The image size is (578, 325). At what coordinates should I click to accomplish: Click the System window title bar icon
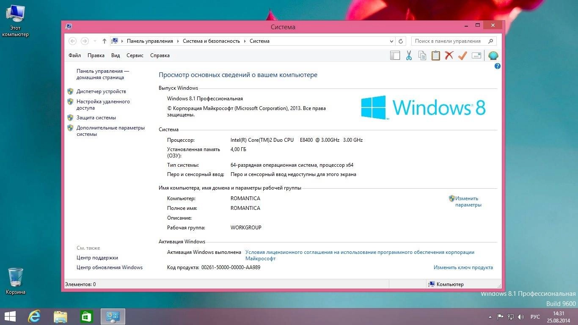point(69,26)
